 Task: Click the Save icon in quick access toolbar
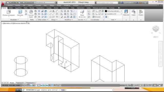[14, 3]
